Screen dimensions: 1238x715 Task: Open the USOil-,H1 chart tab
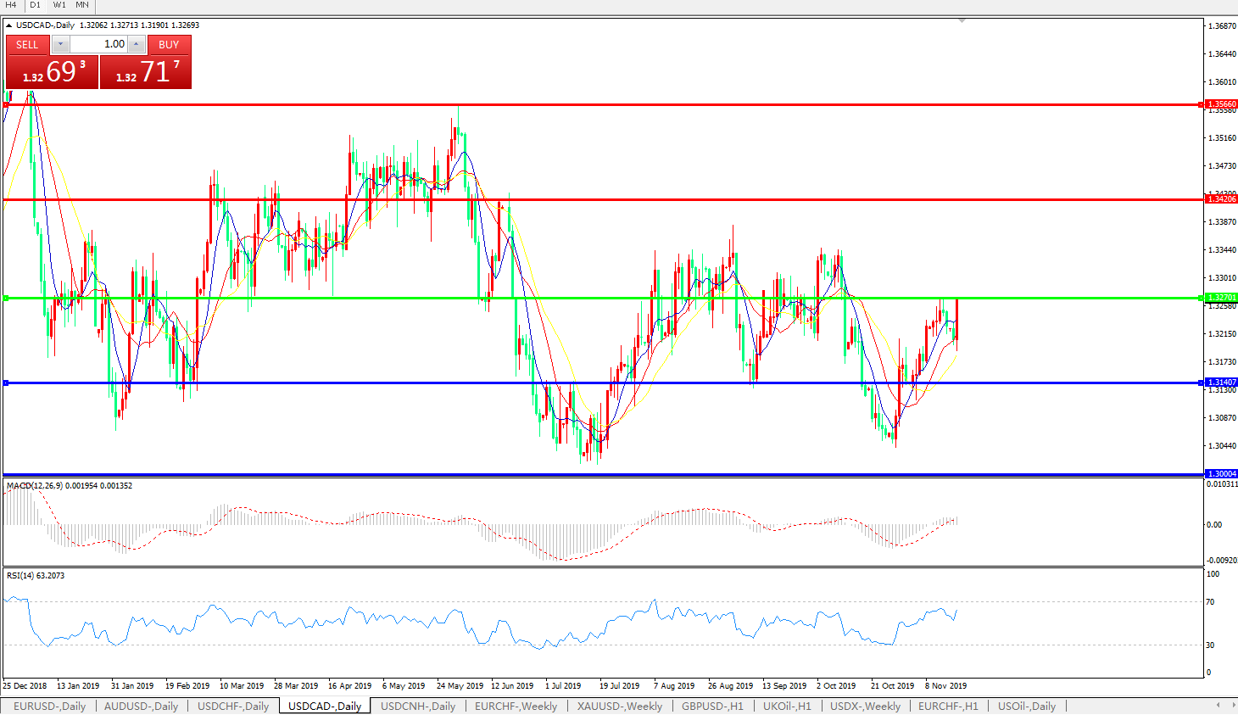click(x=1027, y=706)
